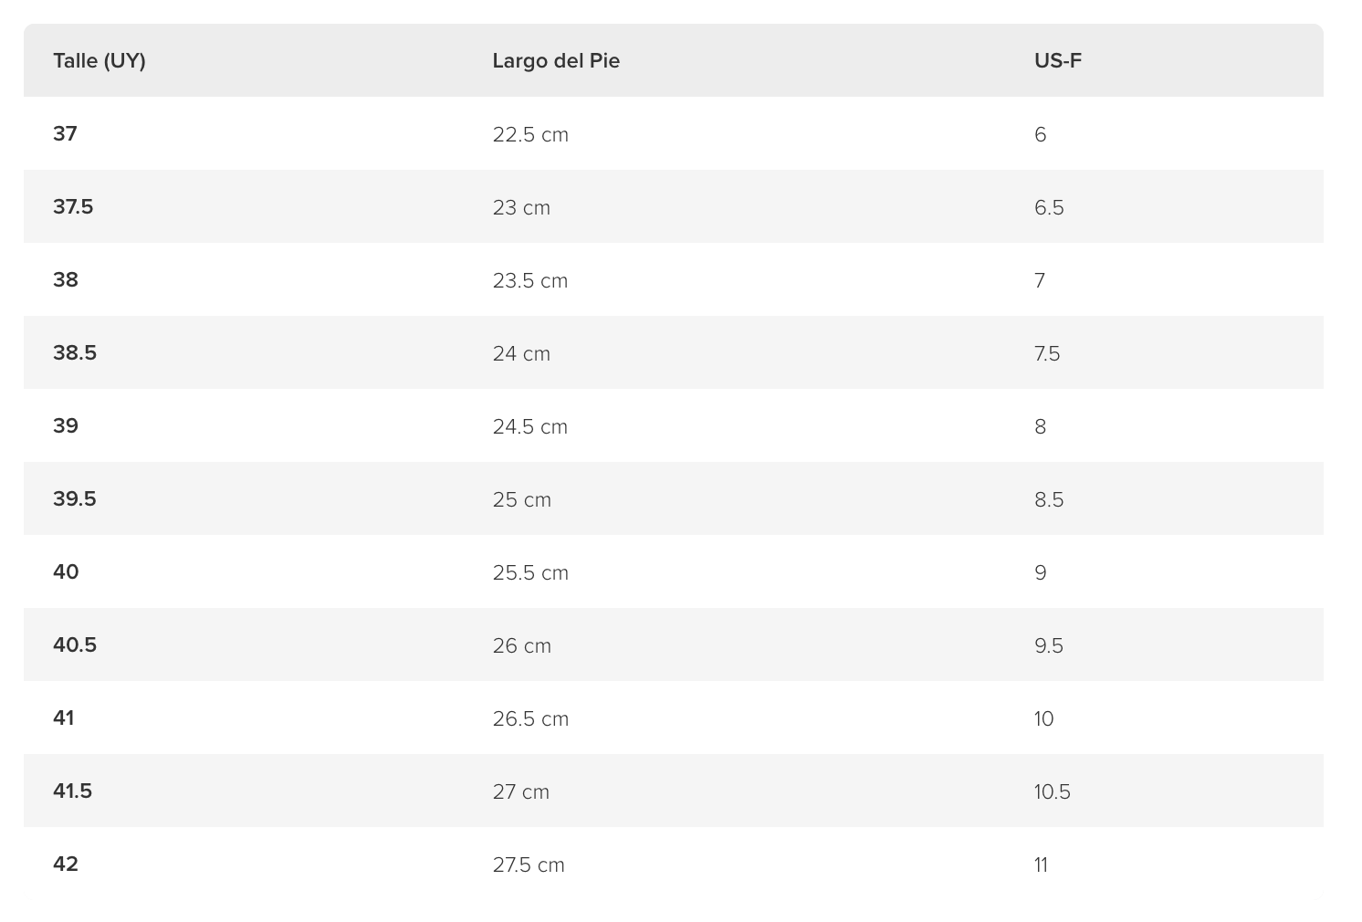Click US-F value 9.5
Image resolution: width=1362 pixels, height=922 pixels.
pyautogui.click(x=1049, y=646)
